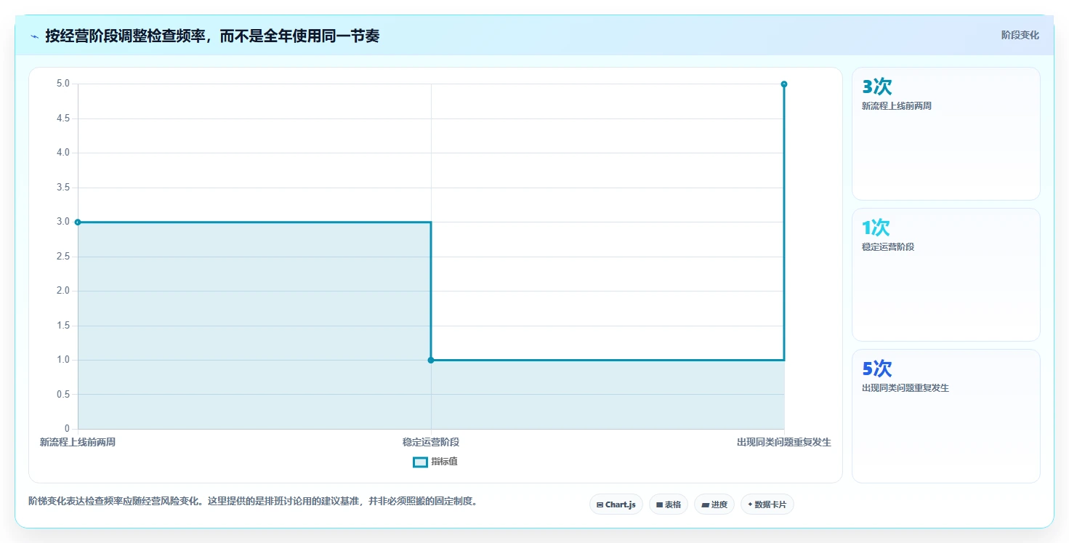Click the 0.5 y-axis tick label

click(63, 395)
